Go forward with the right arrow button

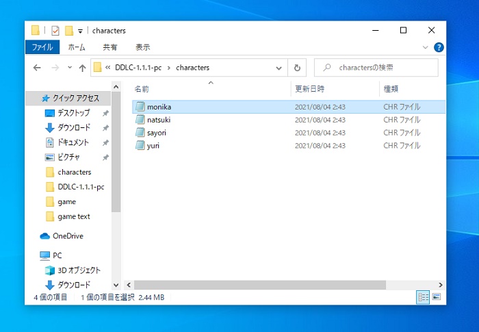click(55, 68)
